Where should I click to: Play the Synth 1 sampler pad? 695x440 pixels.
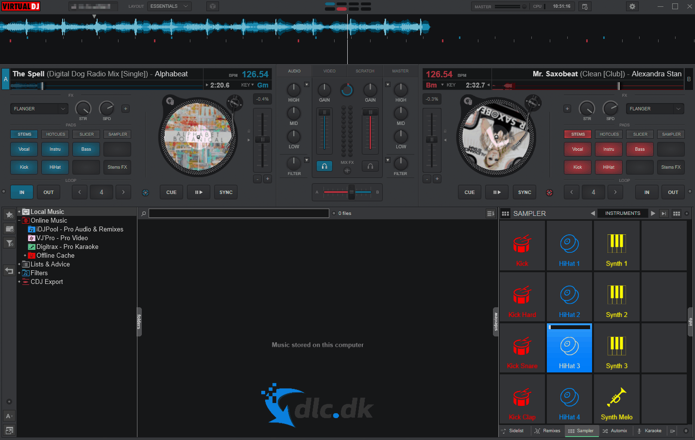(616, 246)
